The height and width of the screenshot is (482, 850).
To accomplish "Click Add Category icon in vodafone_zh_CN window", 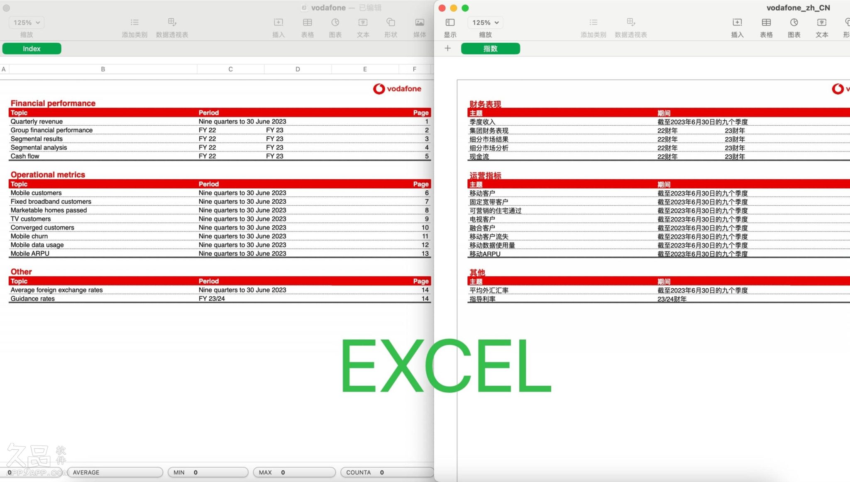I will point(594,22).
